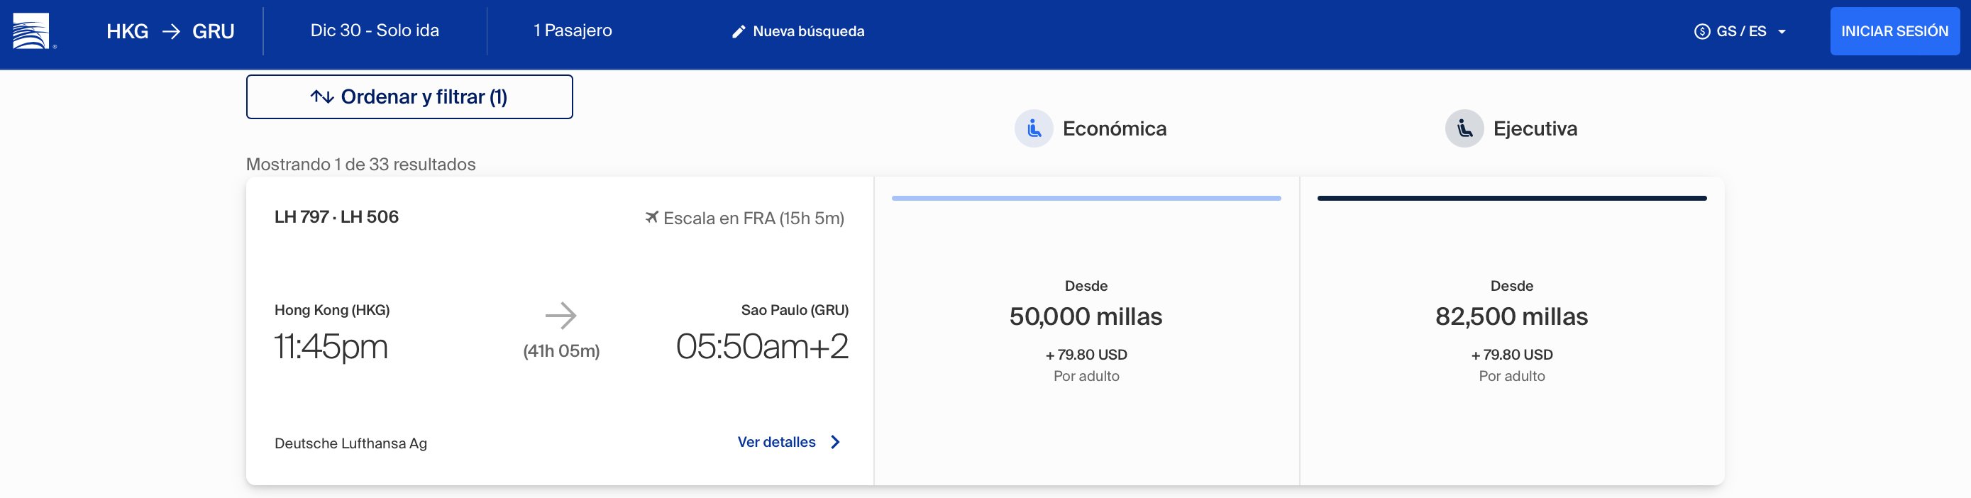Click the Dic 30 - Solo ida date field
The height and width of the screenshot is (498, 1971).
(375, 31)
